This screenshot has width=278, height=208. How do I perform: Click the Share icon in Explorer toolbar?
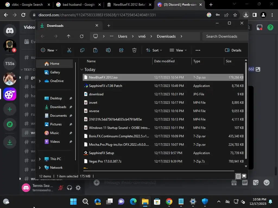[121, 50]
